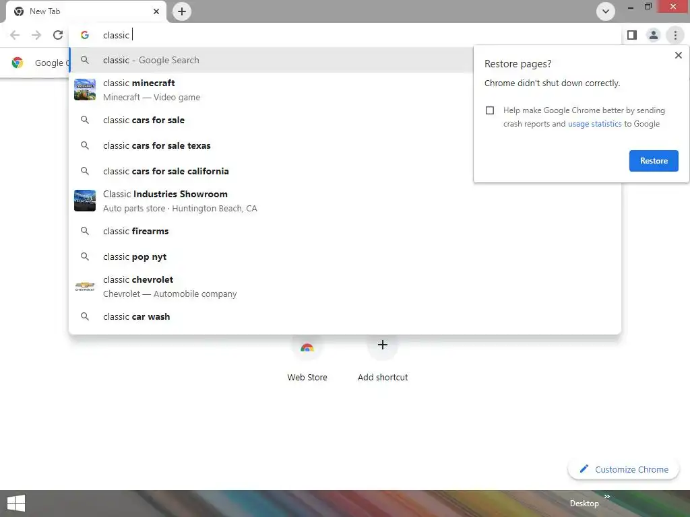The height and width of the screenshot is (517, 690).
Task: Restore down the Chrome window
Action: tap(648, 7)
